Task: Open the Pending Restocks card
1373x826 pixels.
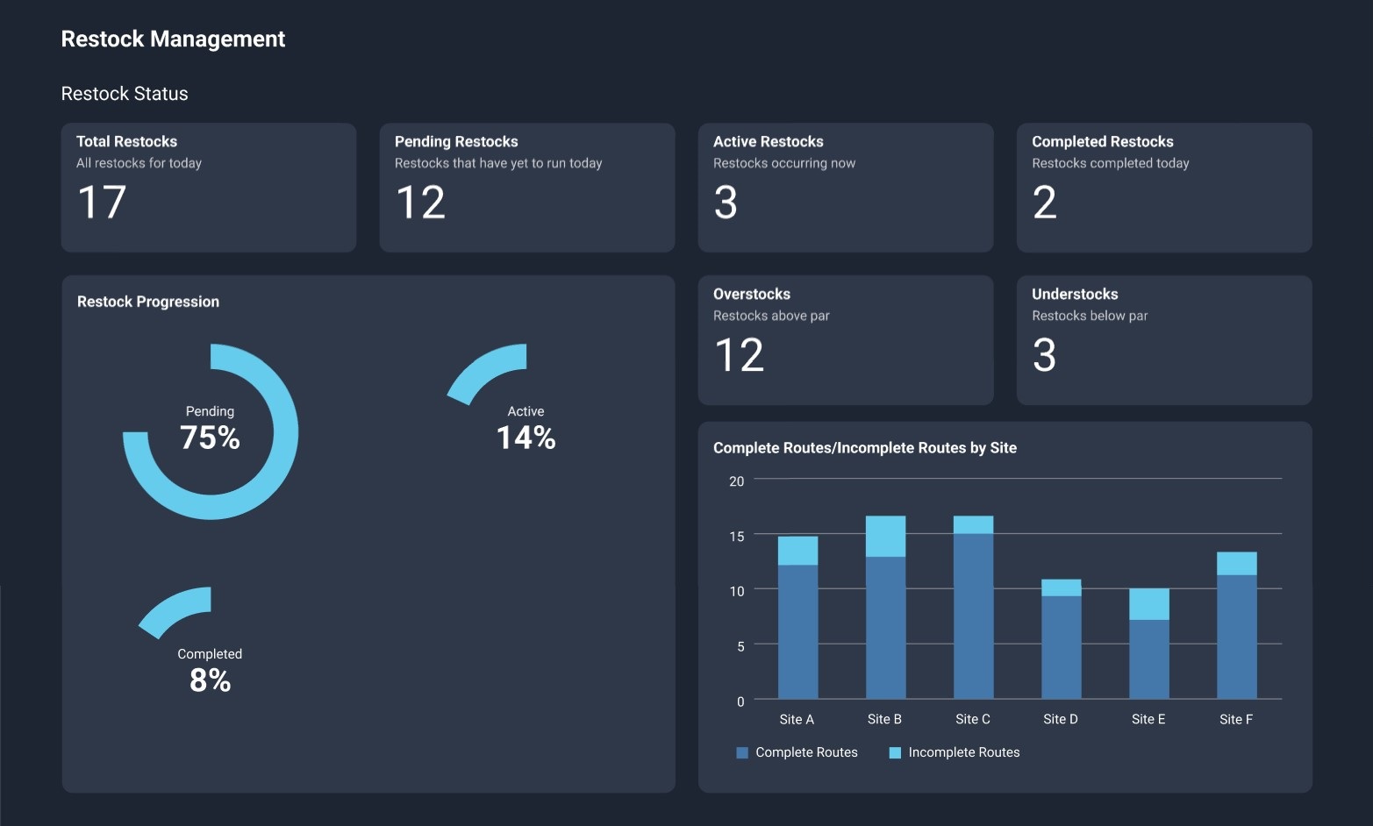Action: 526,188
